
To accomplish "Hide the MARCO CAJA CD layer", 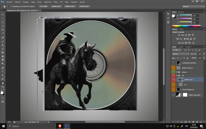I will [173, 68].
